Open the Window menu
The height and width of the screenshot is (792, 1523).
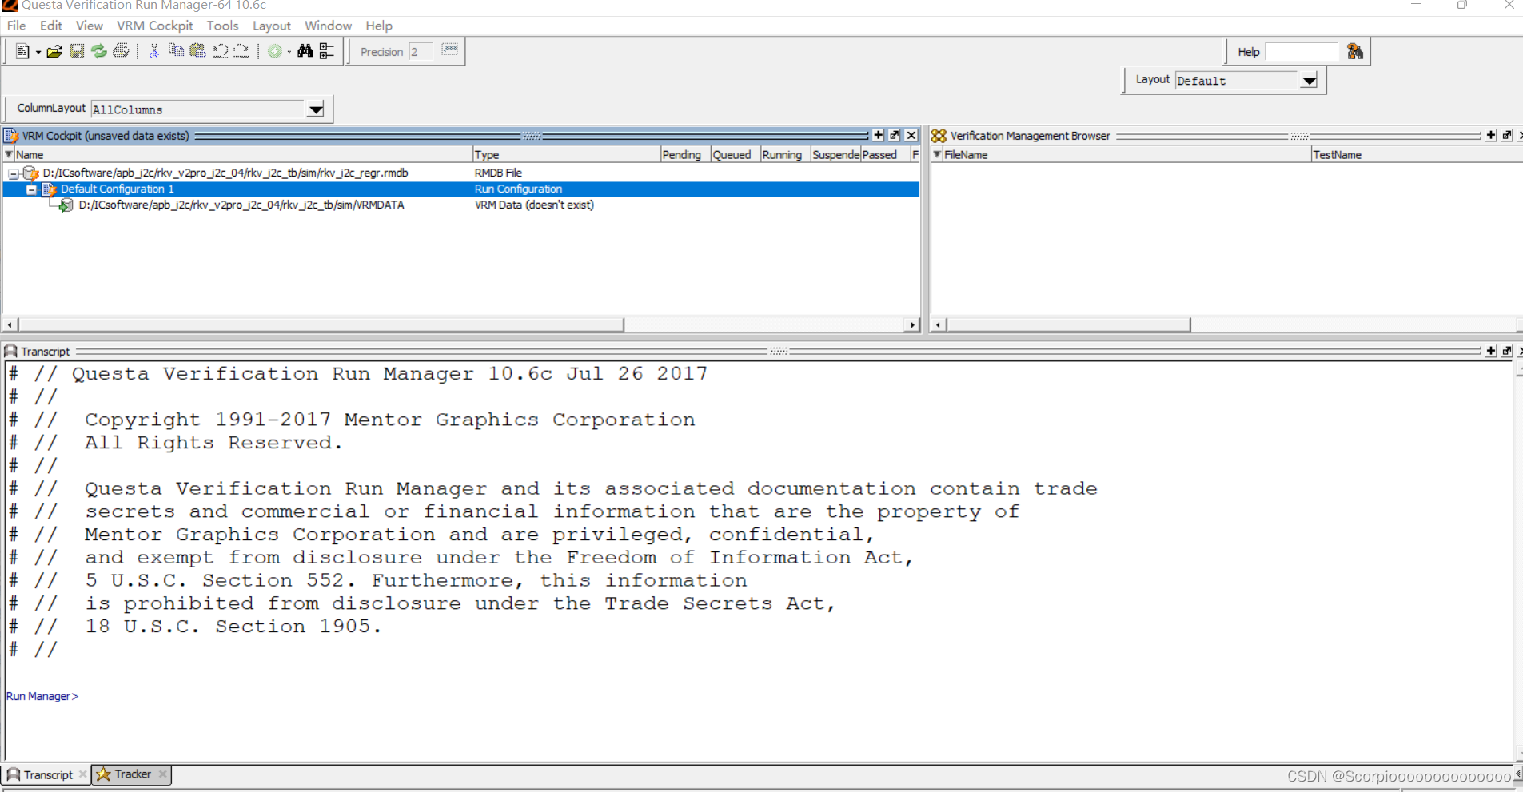pyautogui.click(x=328, y=26)
